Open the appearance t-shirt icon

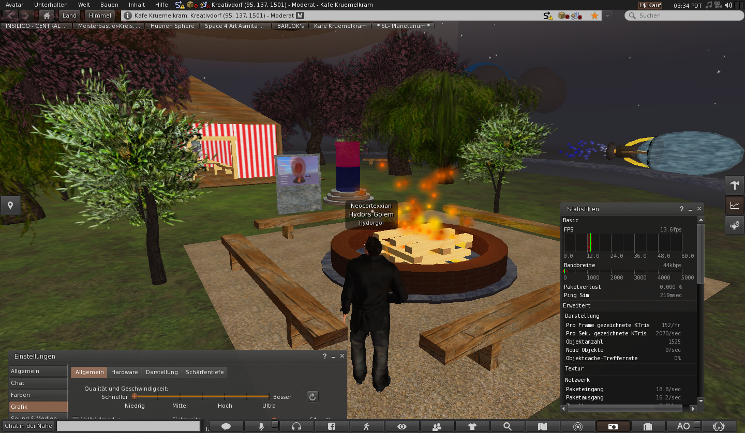pyautogui.click(x=472, y=426)
